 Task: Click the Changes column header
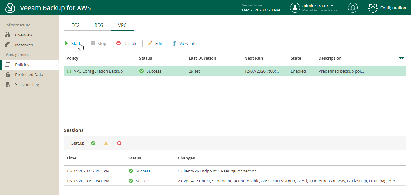tap(186, 158)
